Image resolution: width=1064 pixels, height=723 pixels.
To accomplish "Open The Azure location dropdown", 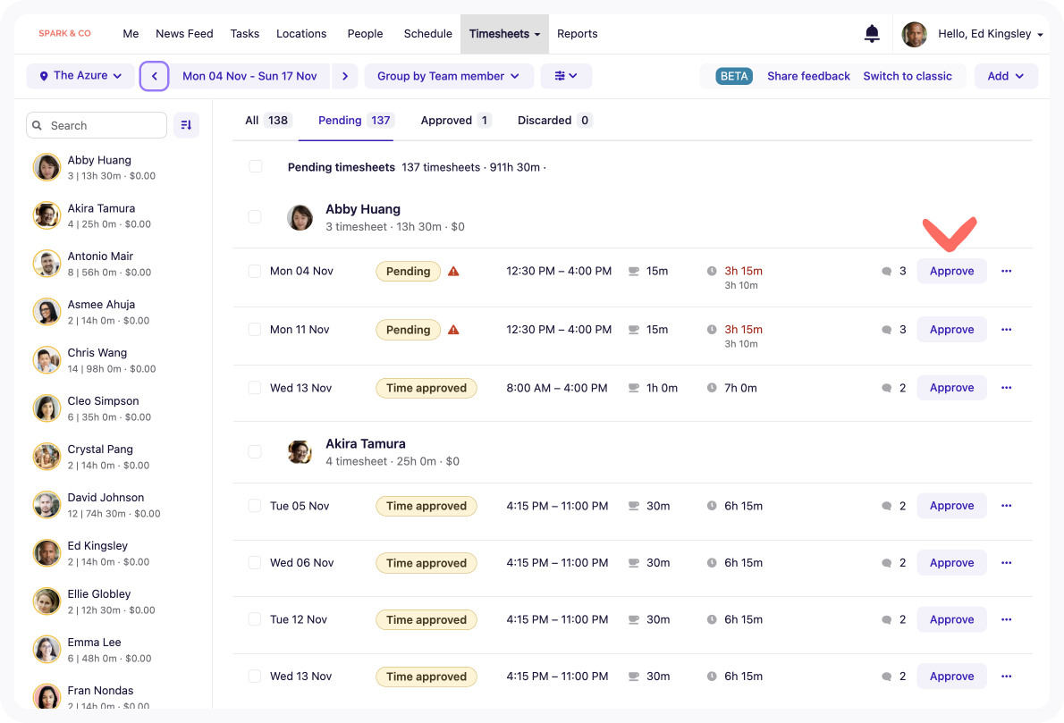I will pos(80,76).
